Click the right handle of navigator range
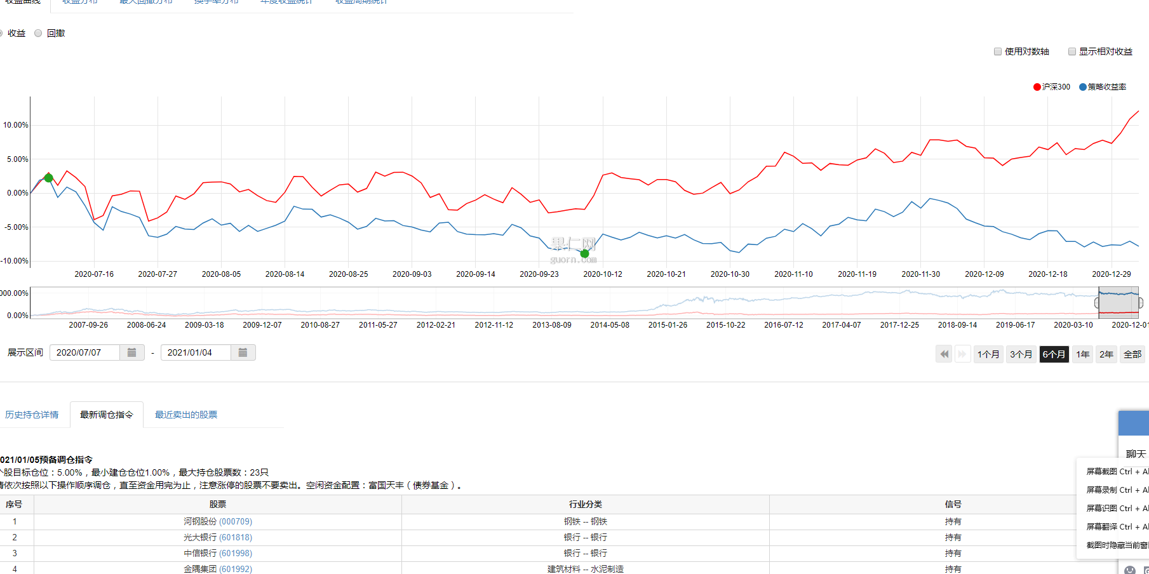The image size is (1149, 574). [x=1140, y=303]
